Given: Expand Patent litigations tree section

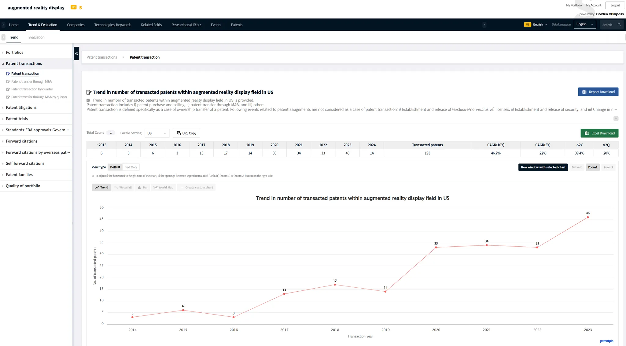Looking at the screenshot, I should click(x=21, y=107).
